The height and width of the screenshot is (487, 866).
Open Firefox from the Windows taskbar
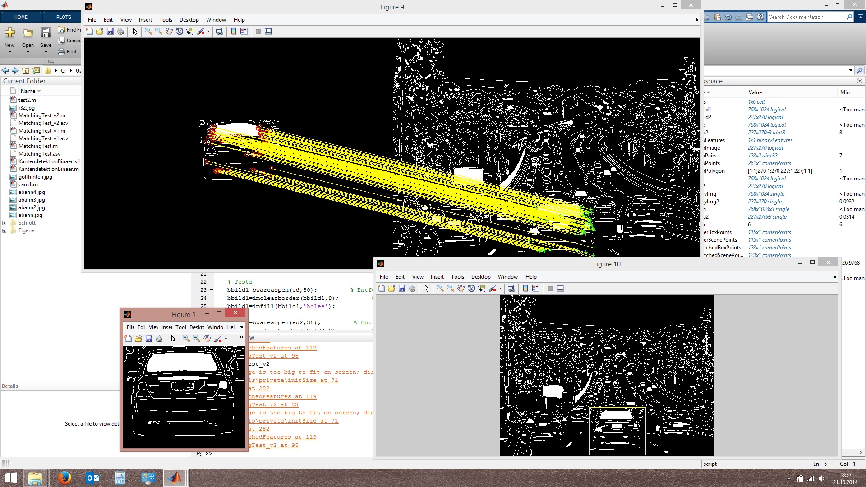tap(64, 478)
